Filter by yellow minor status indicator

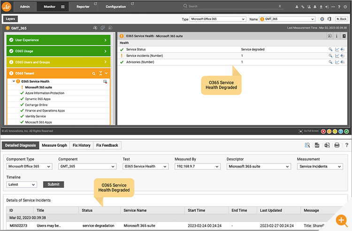(x=335, y=131)
